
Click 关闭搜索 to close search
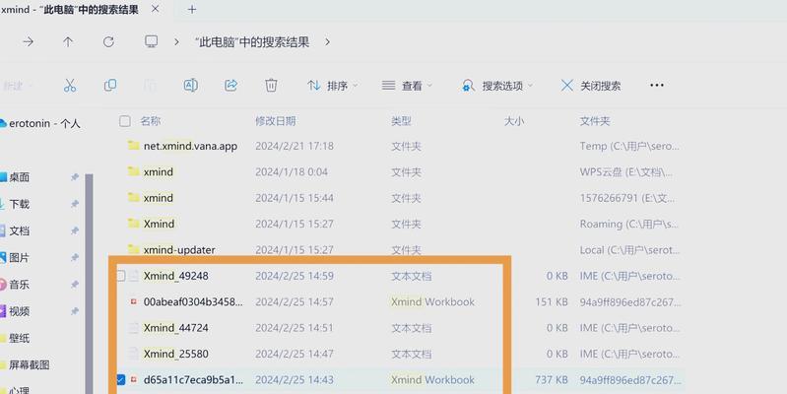click(591, 86)
